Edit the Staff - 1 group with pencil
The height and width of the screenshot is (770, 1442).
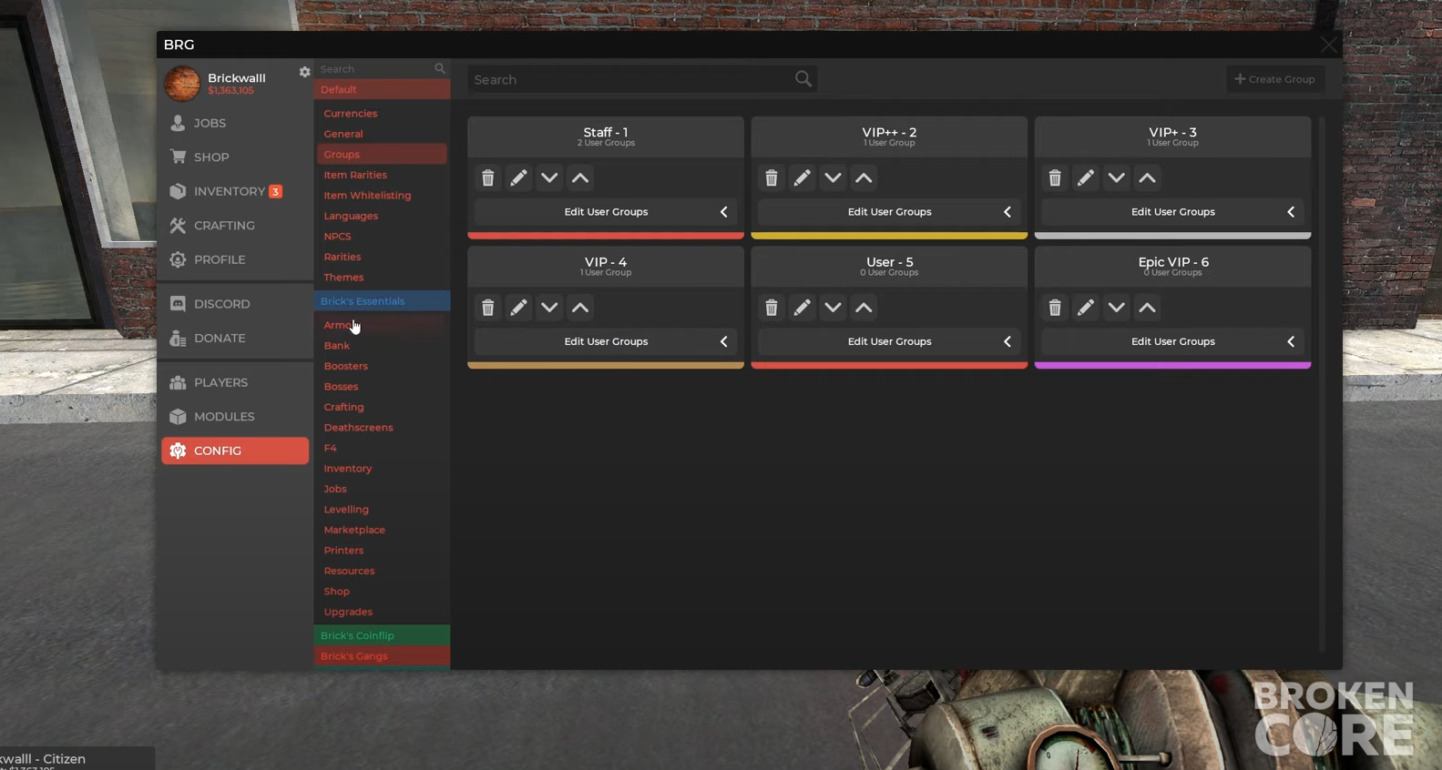tap(518, 178)
